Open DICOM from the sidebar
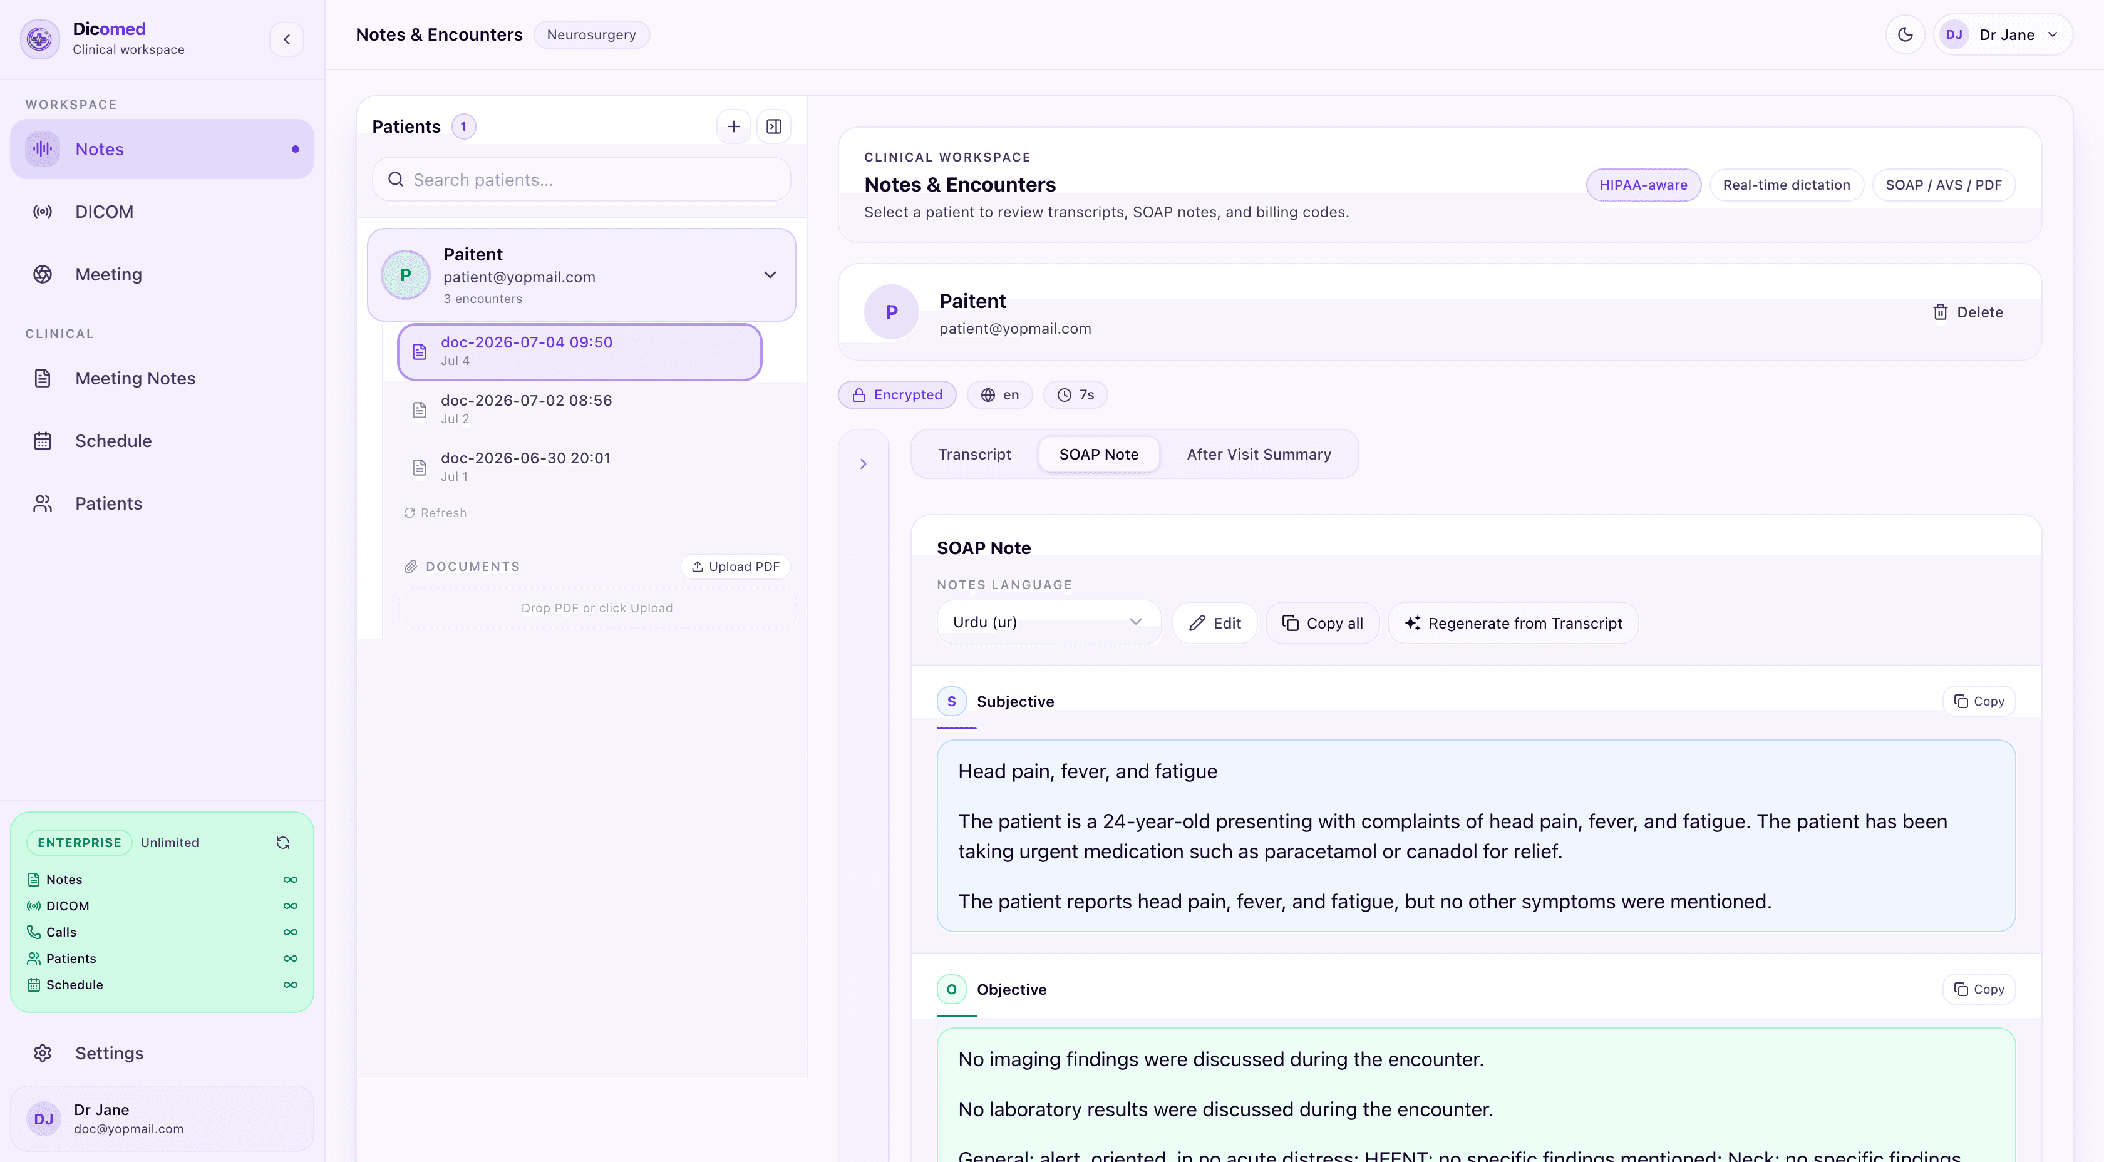2104x1162 pixels. [x=162, y=212]
